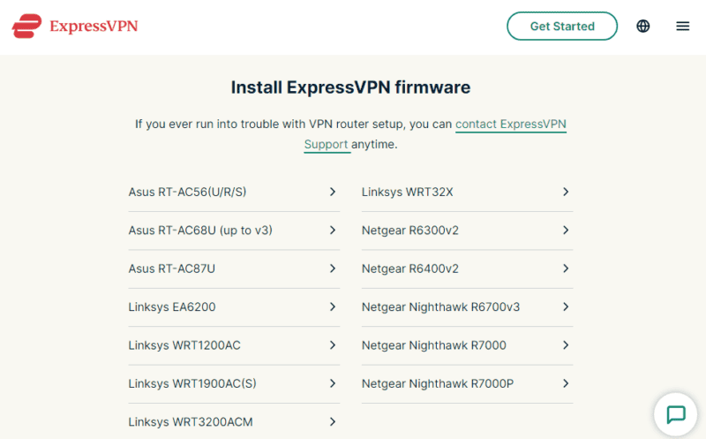
Task: Expand the chevron beside Netgear R6400v2
Action: [566, 269]
